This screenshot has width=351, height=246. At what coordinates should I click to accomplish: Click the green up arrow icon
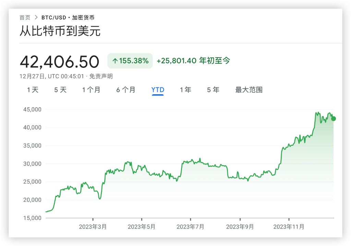115,61
